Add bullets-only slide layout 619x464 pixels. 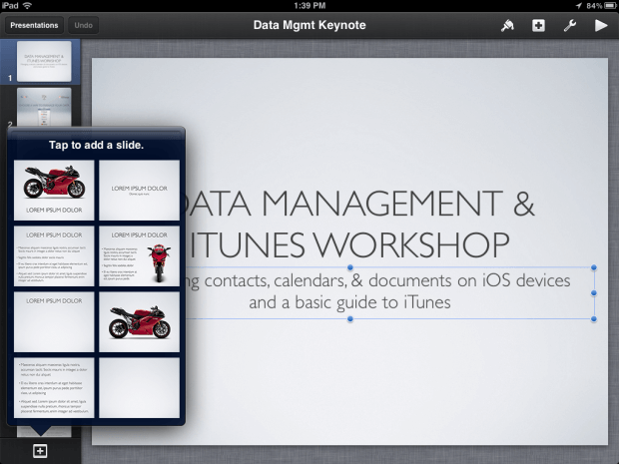(55, 386)
